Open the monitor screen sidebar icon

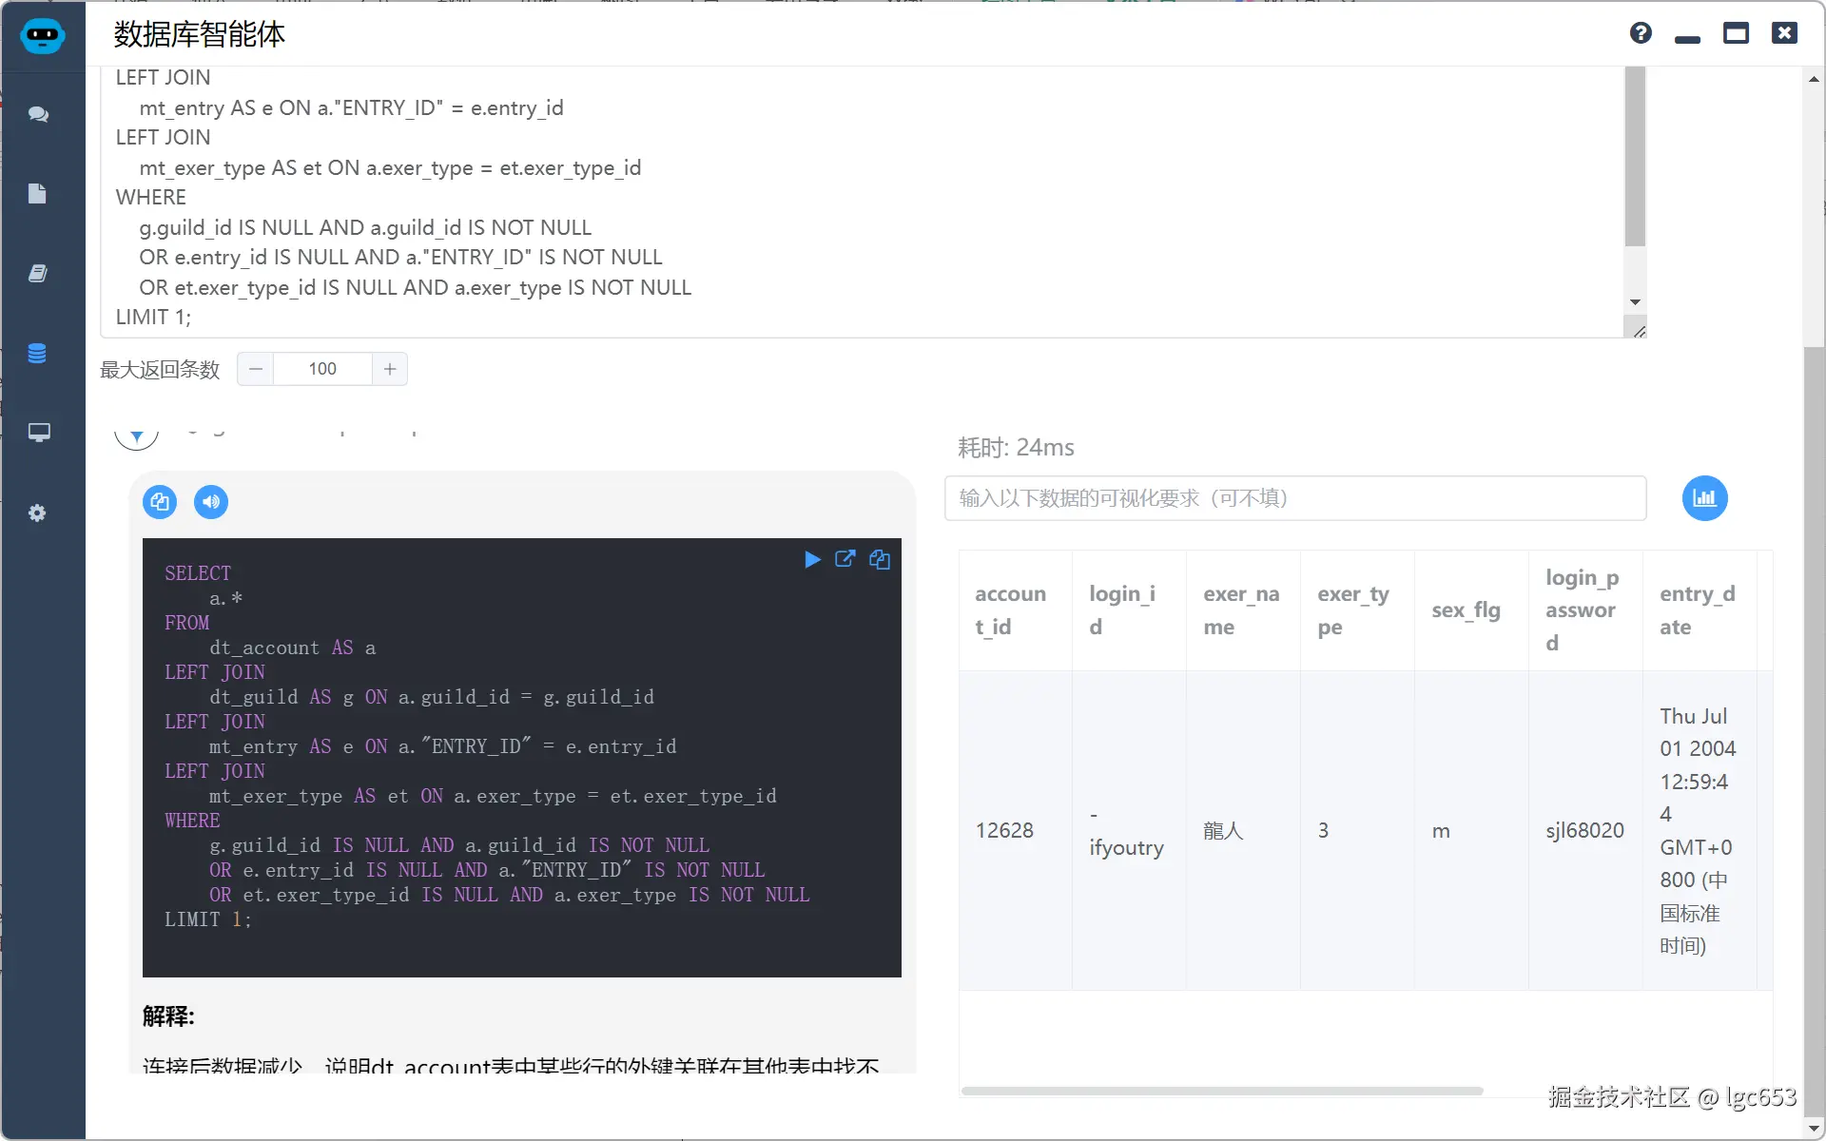38,433
